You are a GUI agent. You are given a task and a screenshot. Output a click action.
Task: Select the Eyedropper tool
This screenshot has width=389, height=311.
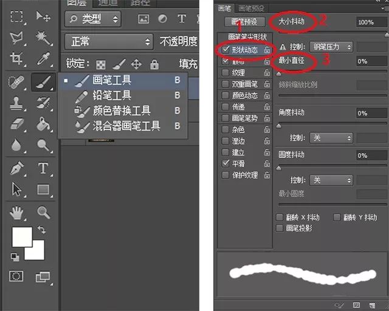43,59
